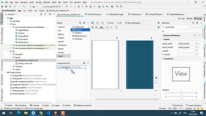Open device selector samsung SM-A315F

click(x=52, y=6)
